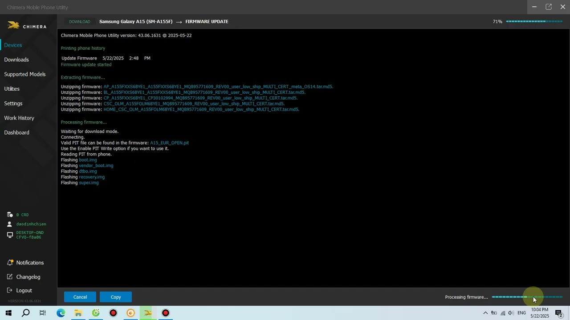Click the Chimera logo in the sidebar

point(27,26)
